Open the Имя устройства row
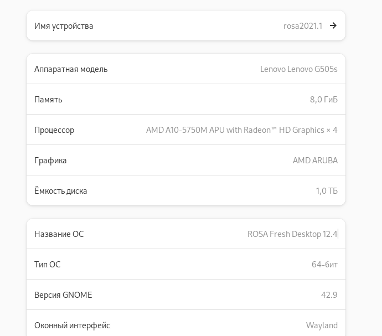The height and width of the screenshot is (336, 382). [x=186, y=25]
